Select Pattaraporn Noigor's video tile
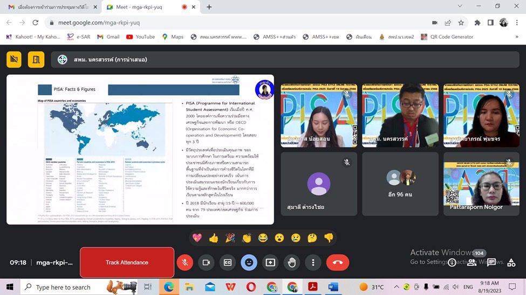Viewport: 526px width, 295px height. pyautogui.click(x=481, y=184)
